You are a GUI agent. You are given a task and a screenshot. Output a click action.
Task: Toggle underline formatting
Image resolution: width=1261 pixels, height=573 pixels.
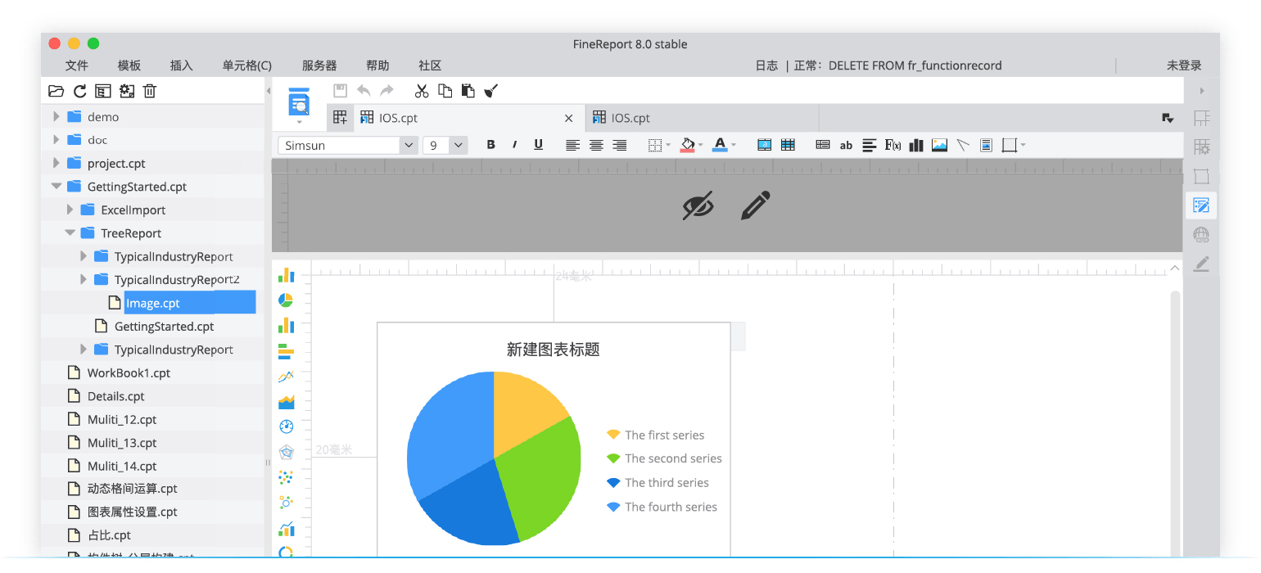(x=538, y=145)
